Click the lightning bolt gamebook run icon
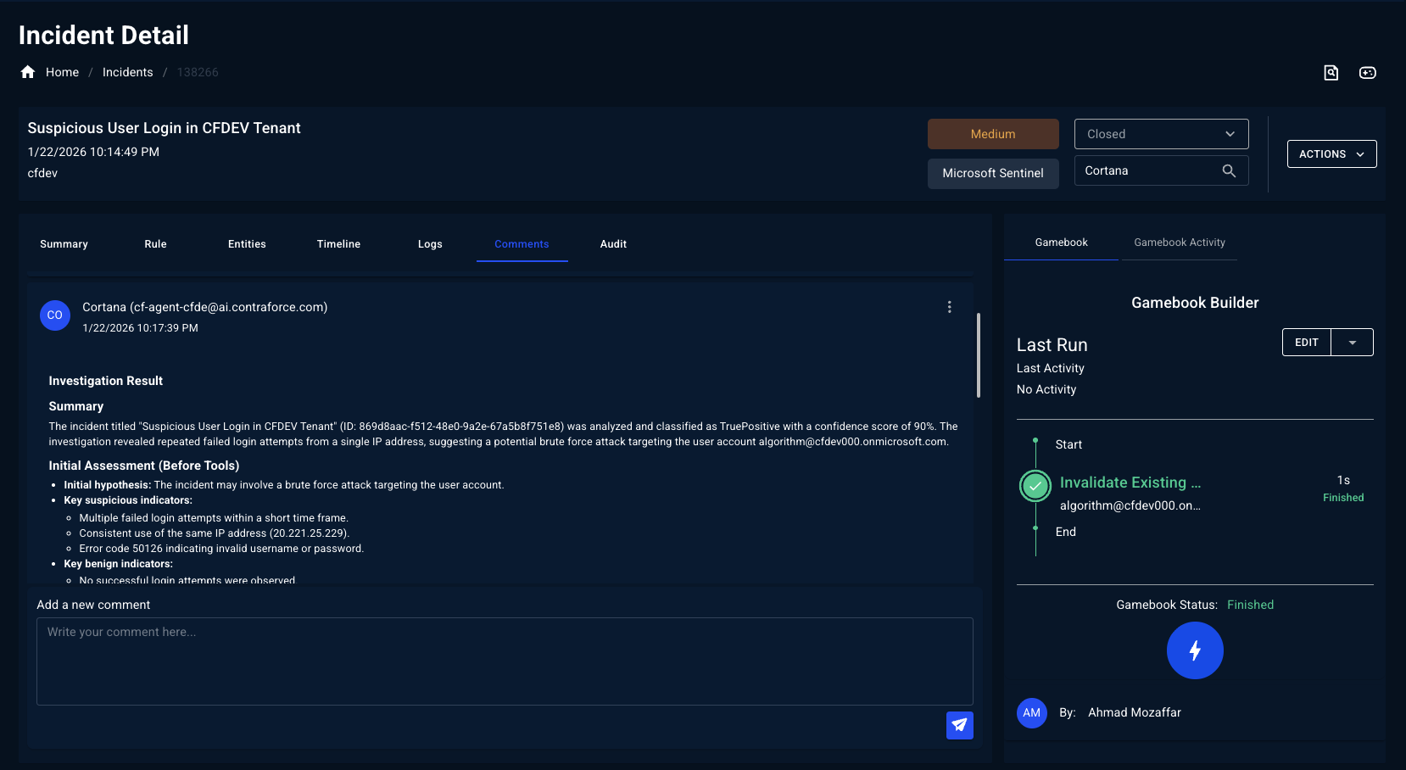 click(x=1195, y=650)
